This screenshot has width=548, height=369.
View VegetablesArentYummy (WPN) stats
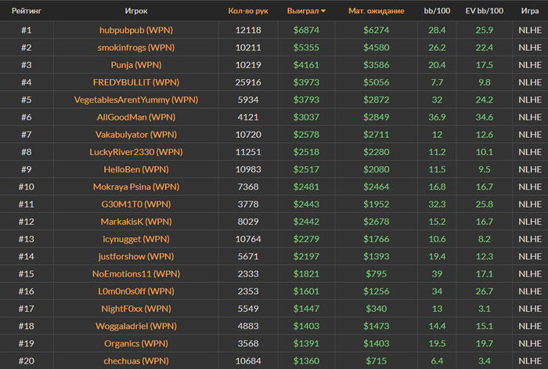[x=136, y=99]
